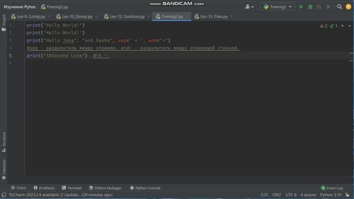Close the Les-9. Cortej.py tab
This screenshot has width=354, height=199.
(49, 16)
